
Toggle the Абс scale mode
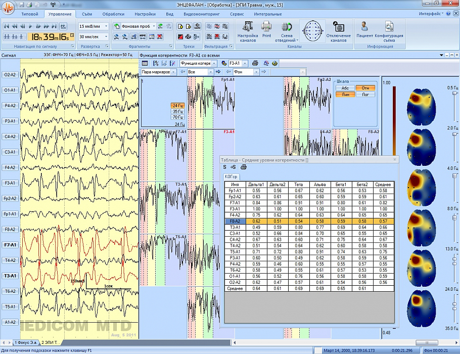[345, 88]
